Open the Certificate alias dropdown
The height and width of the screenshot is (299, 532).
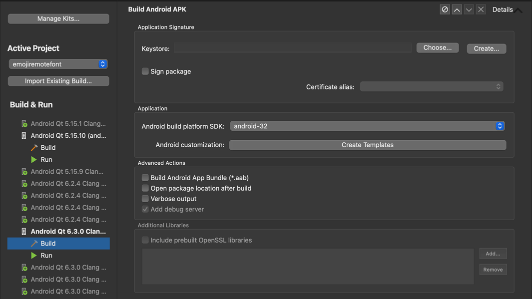point(498,86)
